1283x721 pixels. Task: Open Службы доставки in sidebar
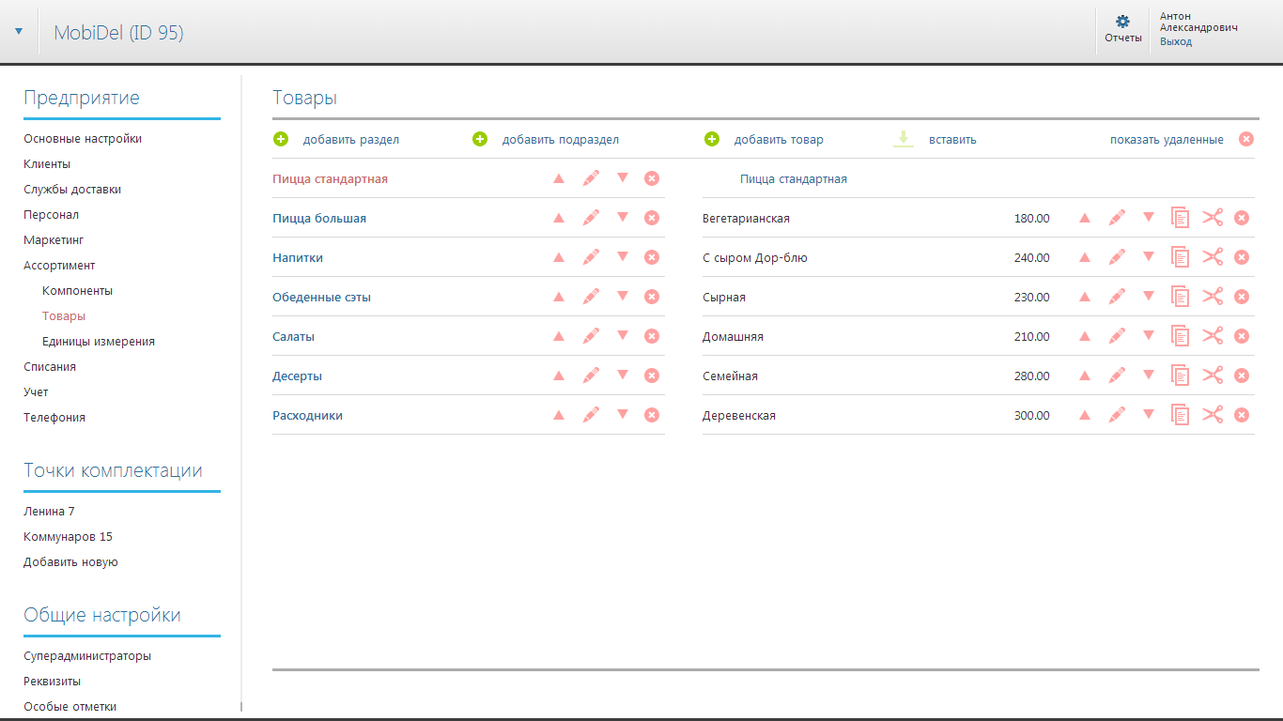tap(72, 190)
